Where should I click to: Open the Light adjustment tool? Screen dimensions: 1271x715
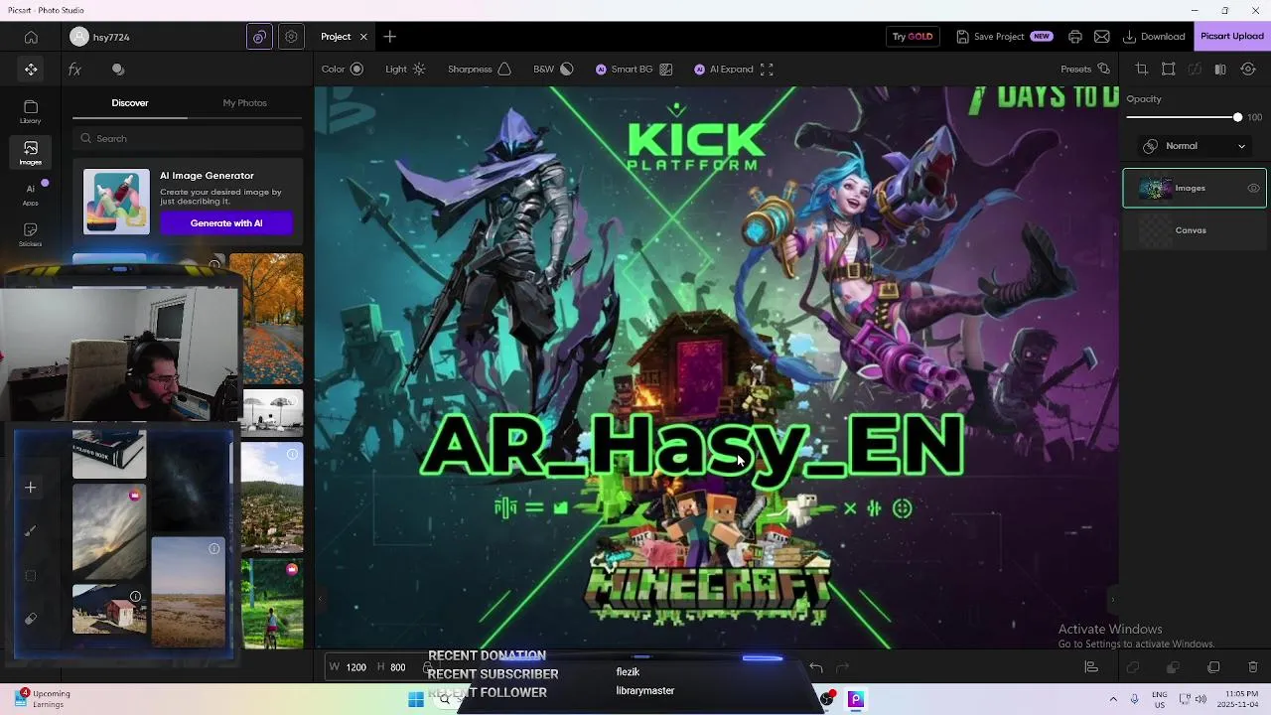405,70
